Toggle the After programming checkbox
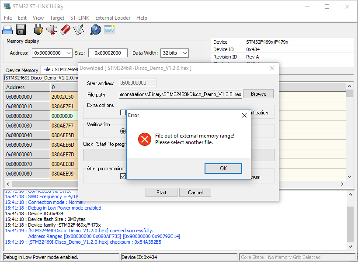The image size is (358, 262). 123,176
